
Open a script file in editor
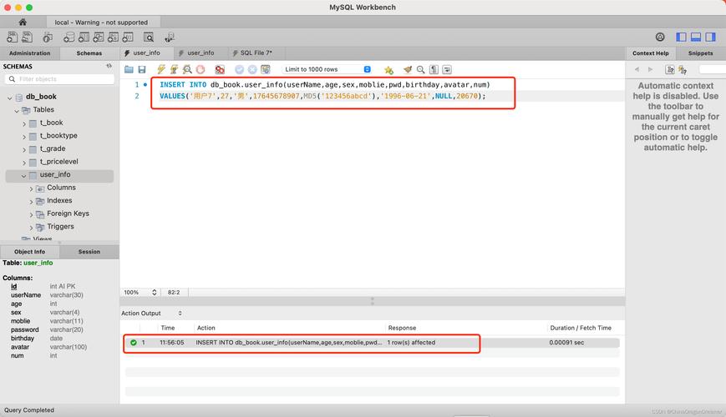click(129, 69)
